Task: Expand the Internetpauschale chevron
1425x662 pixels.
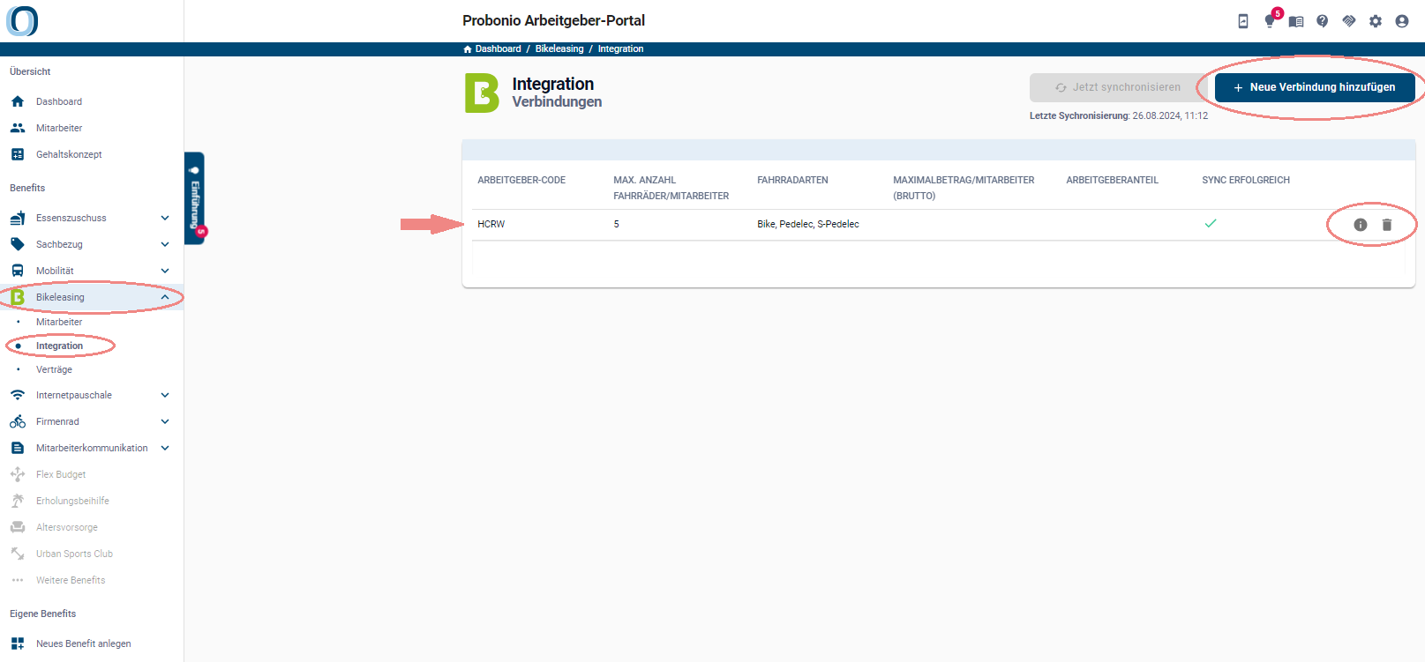Action: coord(165,395)
